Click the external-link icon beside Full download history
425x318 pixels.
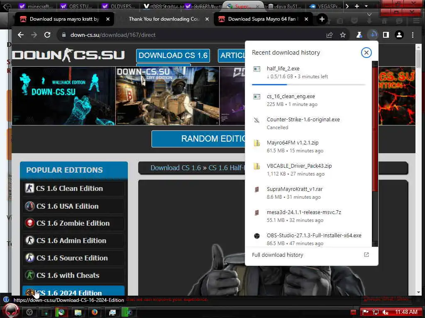pyautogui.click(x=366, y=255)
